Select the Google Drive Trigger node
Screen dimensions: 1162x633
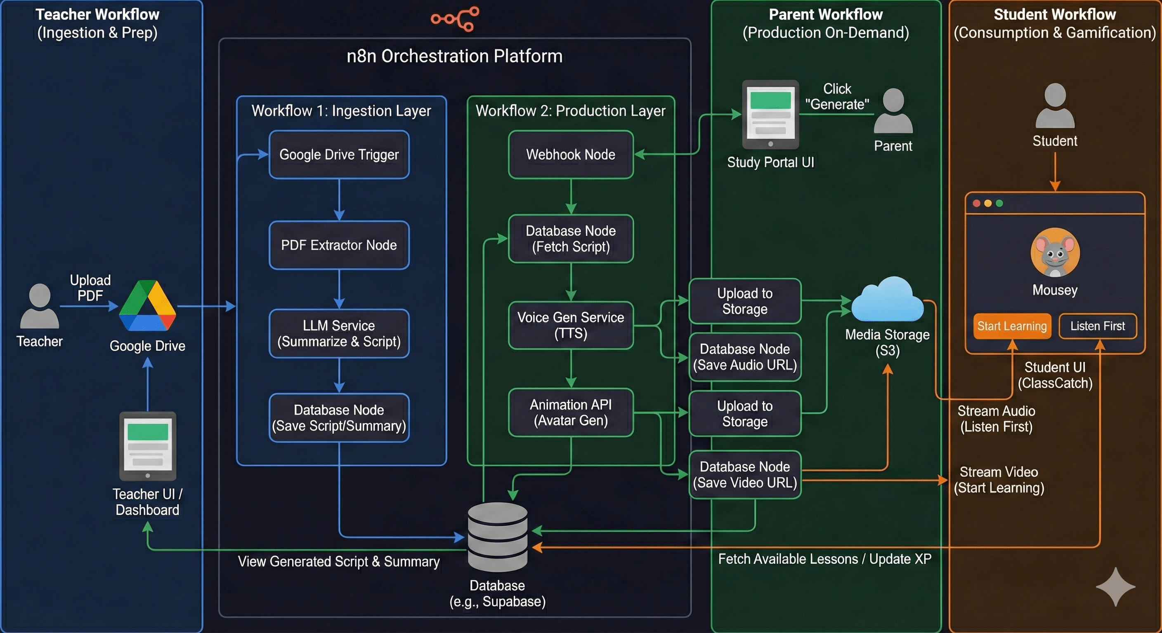click(x=339, y=155)
